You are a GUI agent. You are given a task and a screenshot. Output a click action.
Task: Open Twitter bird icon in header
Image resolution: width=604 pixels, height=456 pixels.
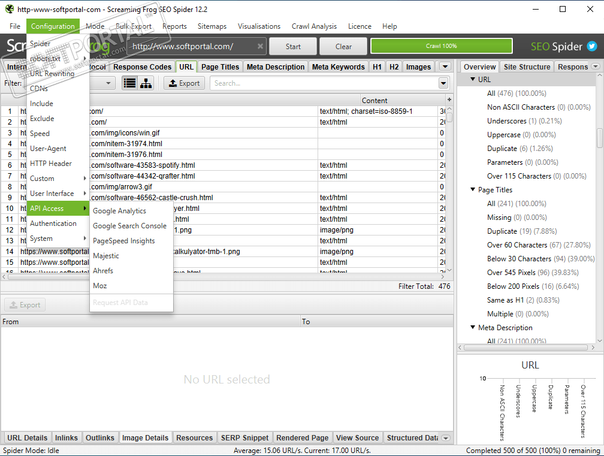(x=591, y=46)
